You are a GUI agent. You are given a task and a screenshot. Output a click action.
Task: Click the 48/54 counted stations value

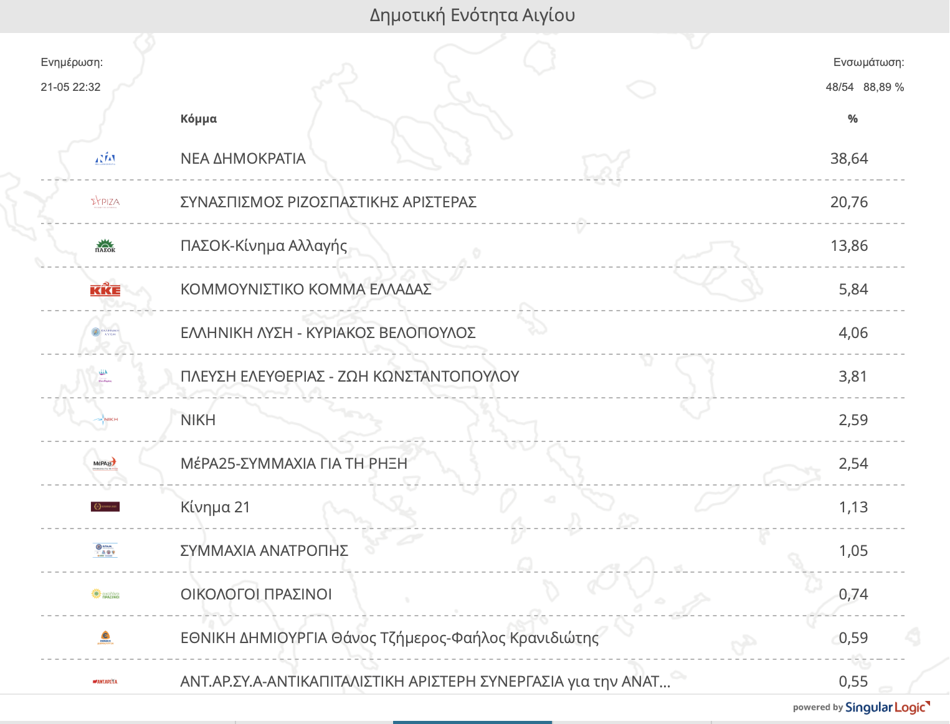tap(840, 87)
